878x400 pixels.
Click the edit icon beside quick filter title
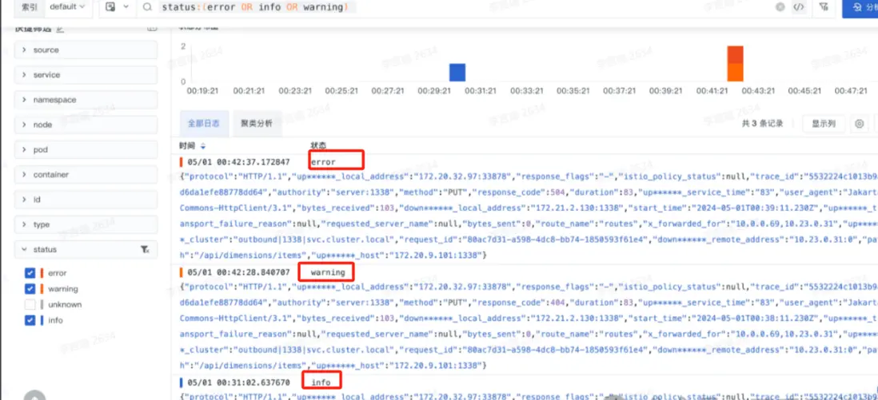pyautogui.click(x=61, y=29)
